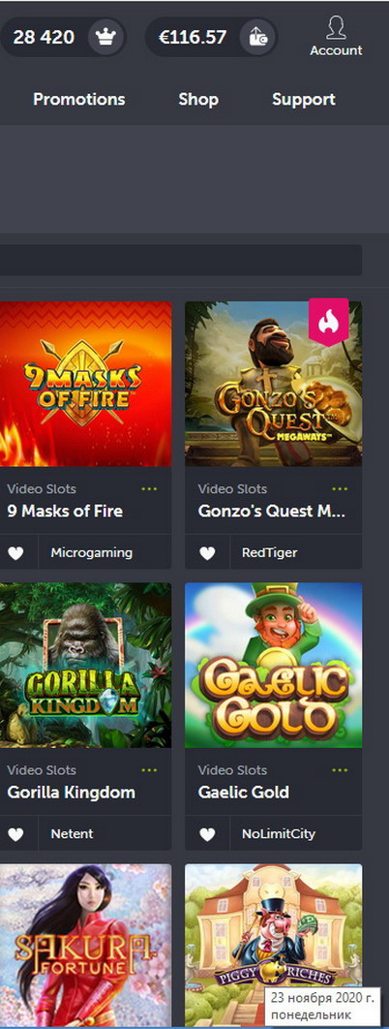Toggle heart favorite for Gonzo's Quest Megaways
The width and height of the screenshot is (389, 1029).
click(207, 553)
